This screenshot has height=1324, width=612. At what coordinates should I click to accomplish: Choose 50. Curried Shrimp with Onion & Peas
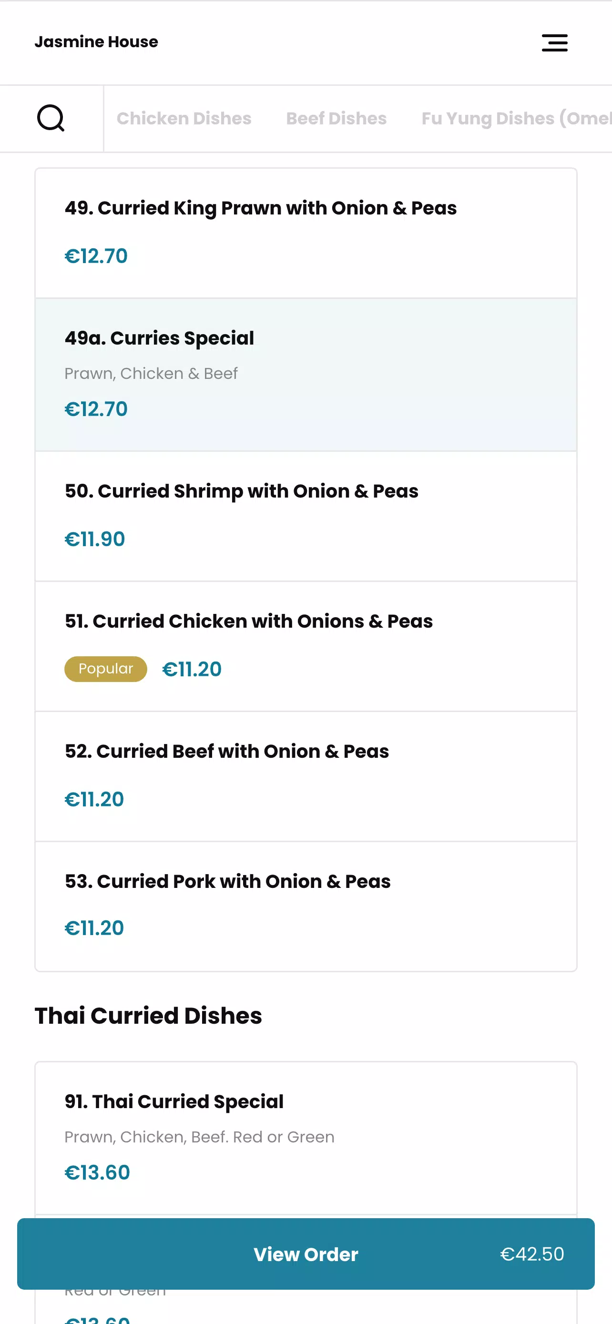click(x=306, y=516)
